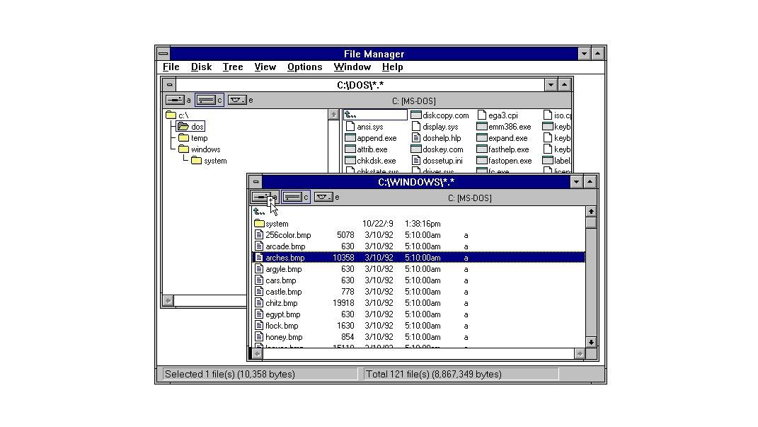Screen dimensions: 758x427
Task: Select the system subfolder in the tree
Action: 209,161
